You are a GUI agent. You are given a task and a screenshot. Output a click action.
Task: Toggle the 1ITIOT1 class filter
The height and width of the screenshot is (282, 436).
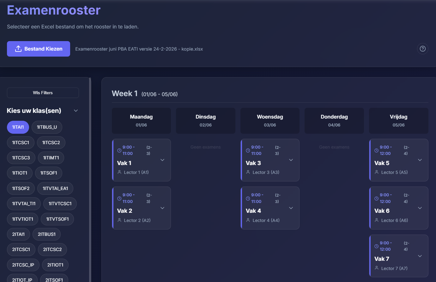click(x=20, y=173)
